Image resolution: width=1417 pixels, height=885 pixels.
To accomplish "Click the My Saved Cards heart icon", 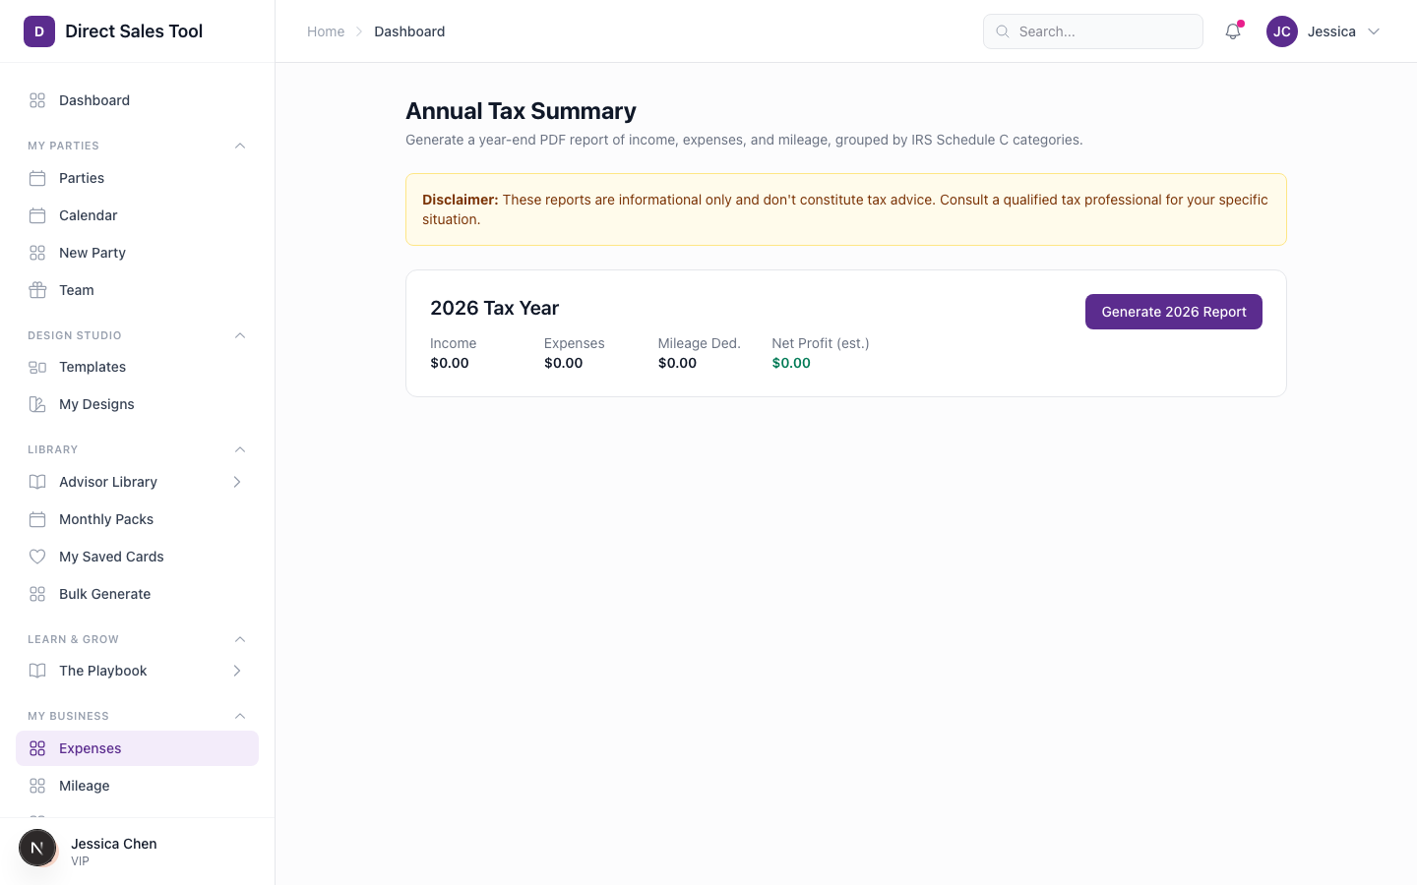I will click(37, 557).
